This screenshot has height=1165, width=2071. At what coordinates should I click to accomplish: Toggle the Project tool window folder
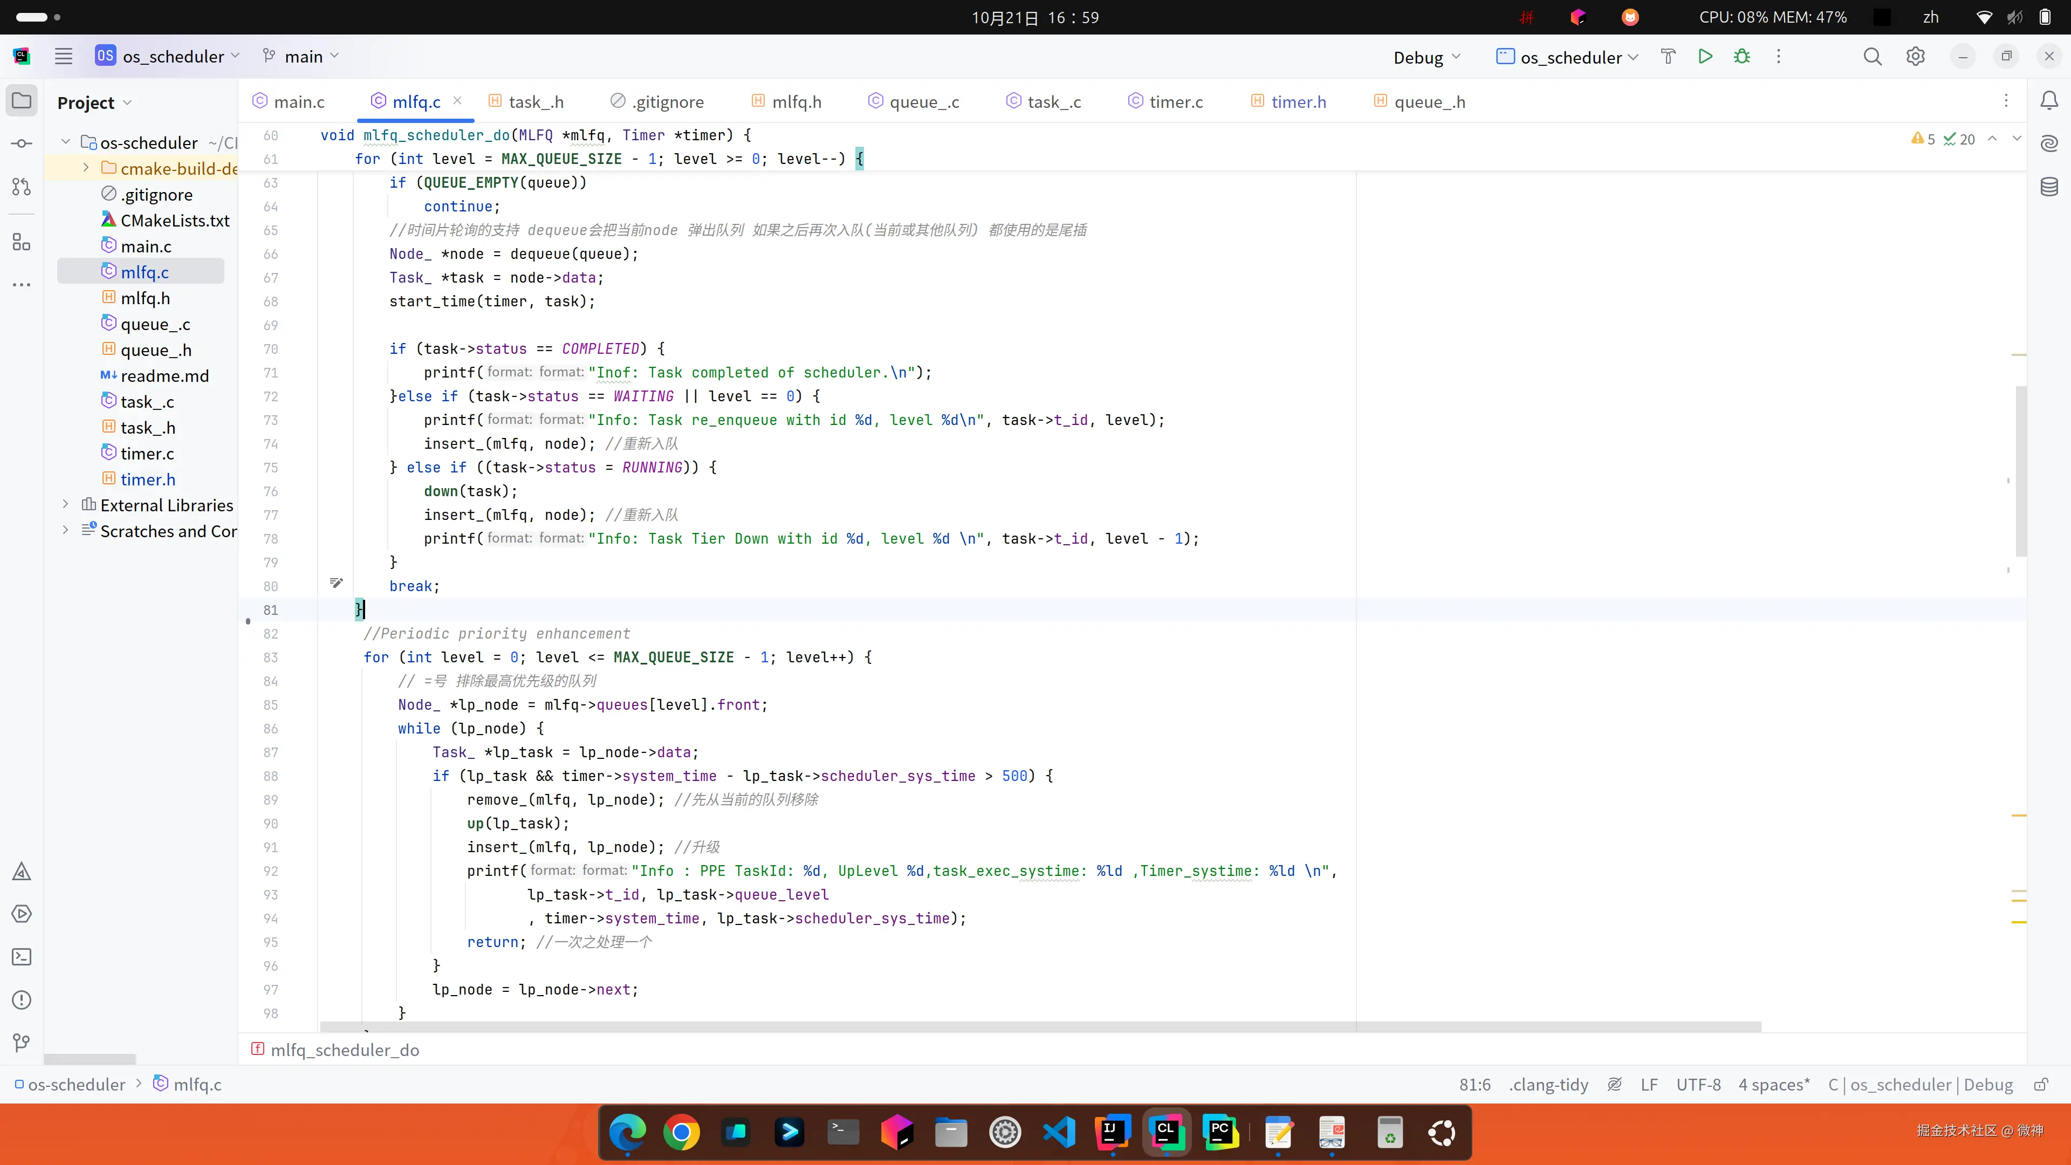pos(22,101)
